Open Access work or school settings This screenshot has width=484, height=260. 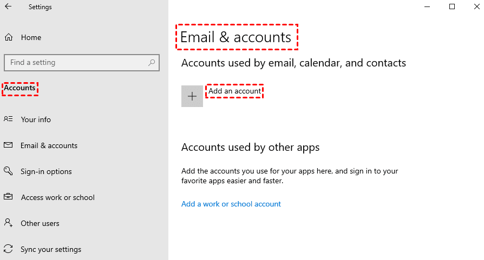tap(57, 197)
